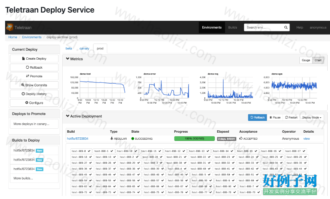Image resolution: width=330 pixels, height=199 pixels.
Task: Collapse the Active Deployment chevron
Action: 68,116
